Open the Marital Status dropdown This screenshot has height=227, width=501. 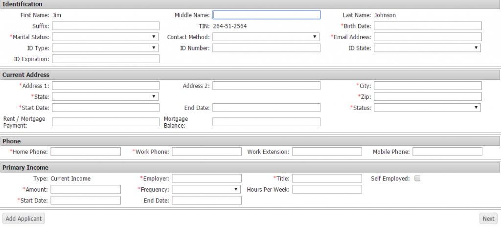[x=105, y=37]
